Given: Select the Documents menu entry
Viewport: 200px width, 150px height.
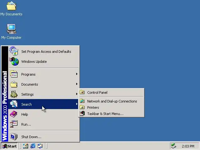Looking at the screenshot, I should tap(43, 84).
